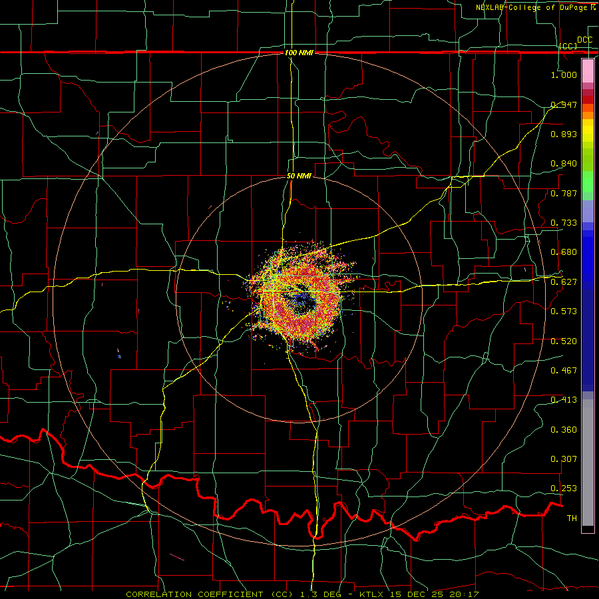This screenshot has width=599, height=599.
Task: Click the 0.733 scale value
Action: coord(564,223)
